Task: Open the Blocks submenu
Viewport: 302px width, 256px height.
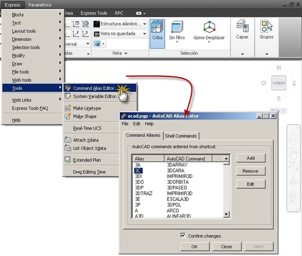Action: [x=33, y=15]
